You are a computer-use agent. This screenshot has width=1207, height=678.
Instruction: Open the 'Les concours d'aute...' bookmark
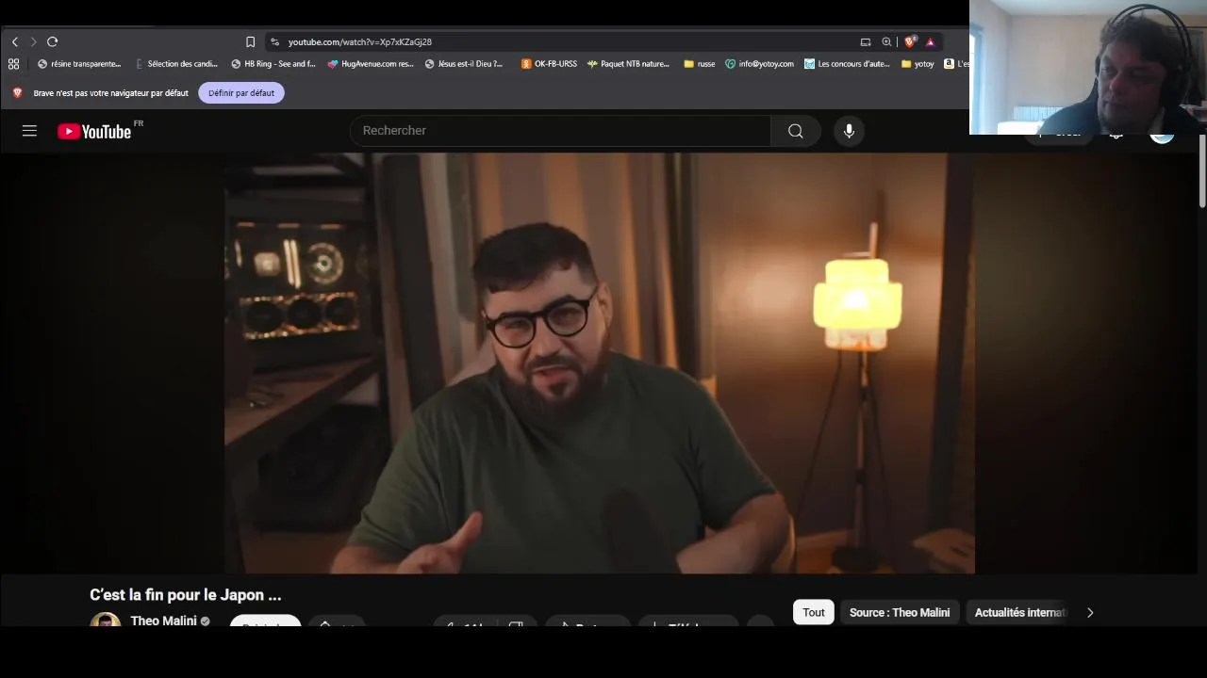[847, 64]
